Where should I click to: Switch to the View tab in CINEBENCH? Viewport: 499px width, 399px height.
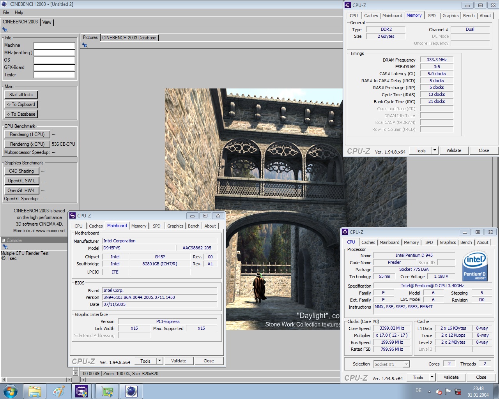pos(47,22)
